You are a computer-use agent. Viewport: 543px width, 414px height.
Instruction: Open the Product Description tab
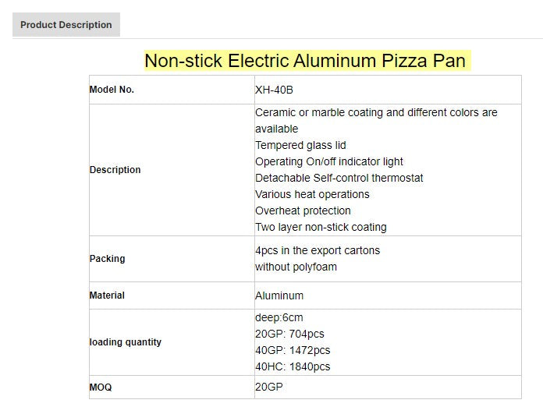66,25
